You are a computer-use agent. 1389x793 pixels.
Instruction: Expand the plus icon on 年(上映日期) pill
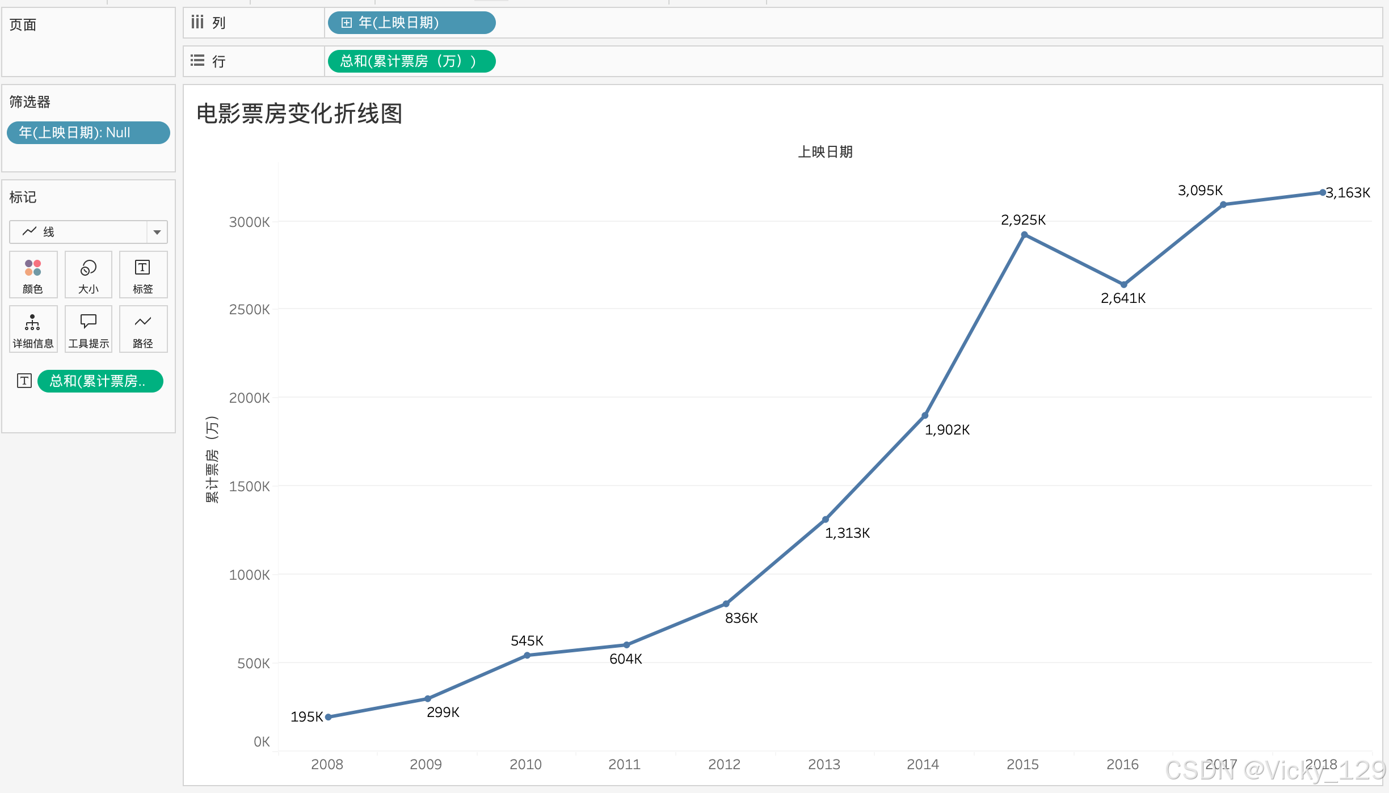tap(346, 23)
